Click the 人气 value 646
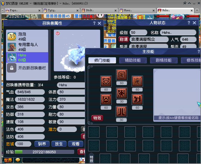This screenshot has height=164, width=201. click(188, 39)
